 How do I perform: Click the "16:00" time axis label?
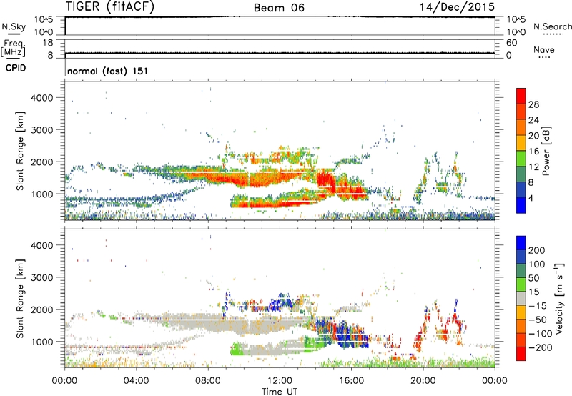[351, 381]
